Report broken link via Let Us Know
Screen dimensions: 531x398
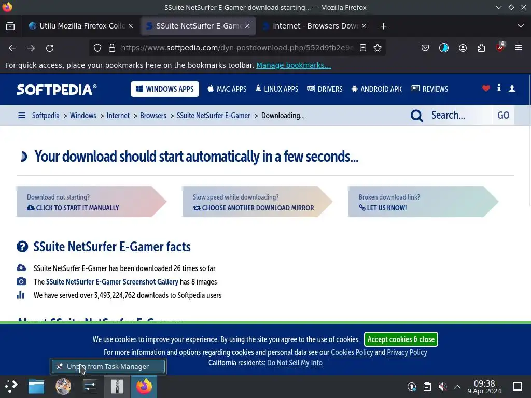423,202
